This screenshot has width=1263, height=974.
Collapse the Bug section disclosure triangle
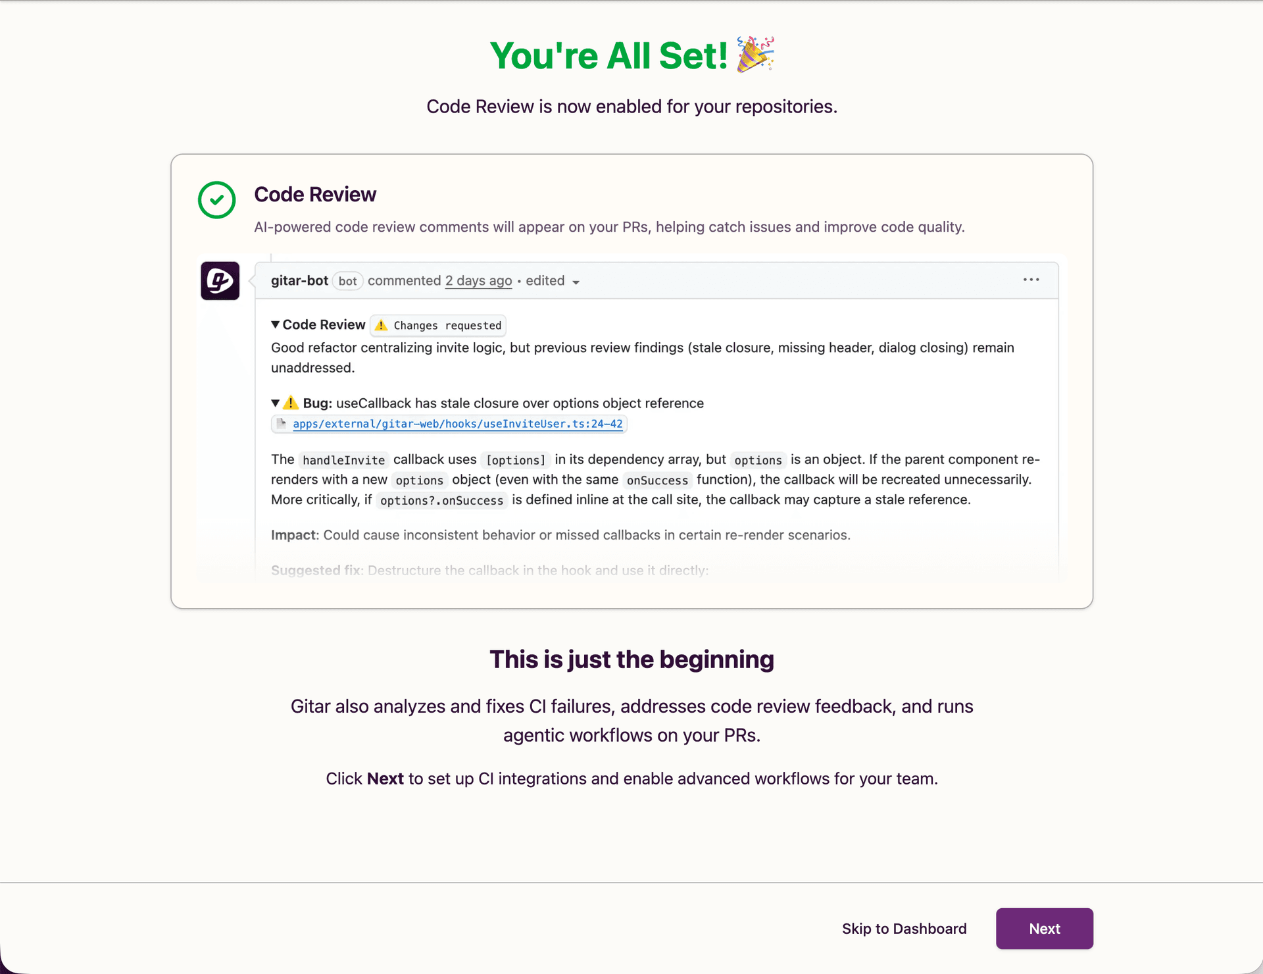coord(275,402)
